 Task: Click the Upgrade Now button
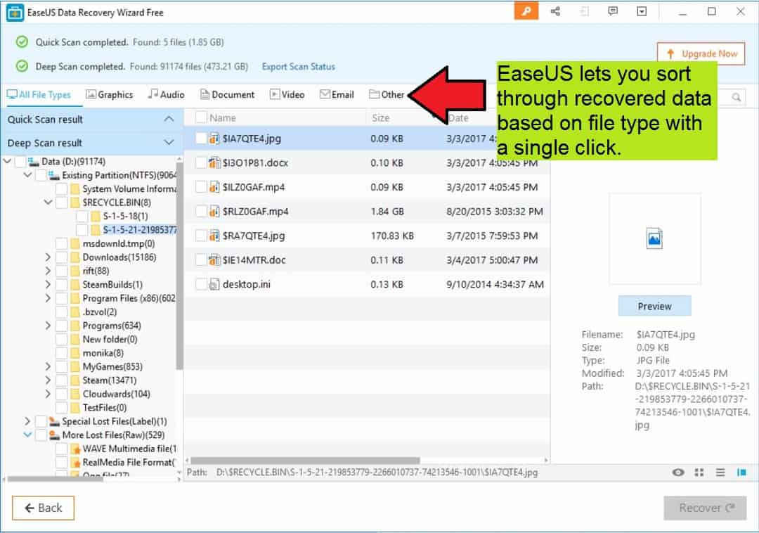701,53
